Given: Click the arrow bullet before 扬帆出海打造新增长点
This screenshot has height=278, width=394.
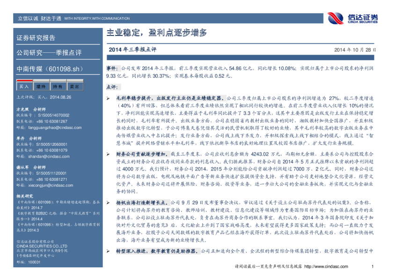Looking at the screenshot, I should (108, 203).
